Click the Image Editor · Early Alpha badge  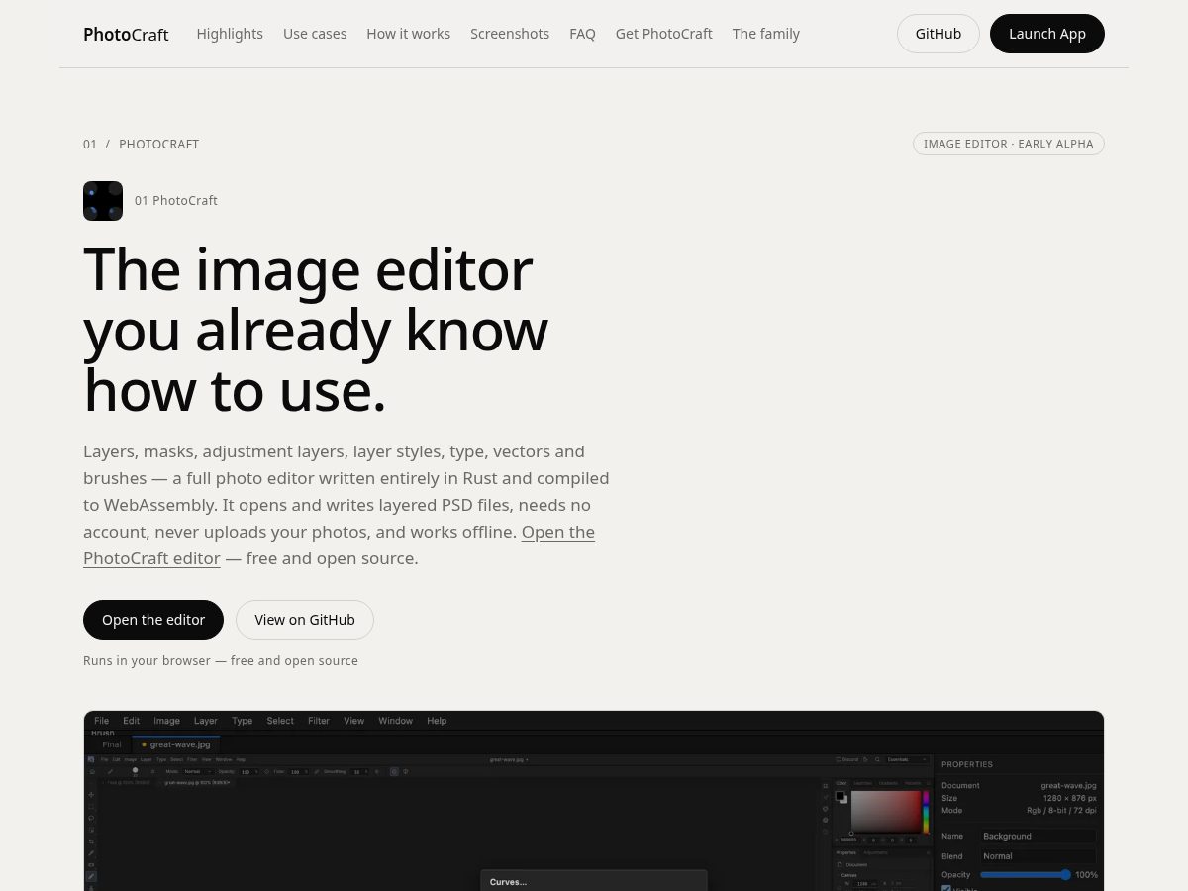click(1008, 144)
